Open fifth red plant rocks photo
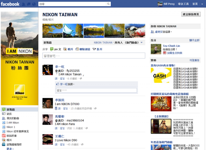Viewport: 206px width, 150px height. tap(135, 31)
